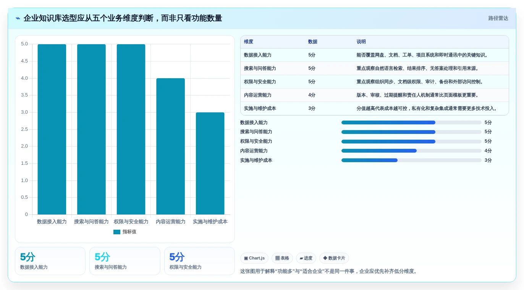This screenshot has width=524, height=290.
Task: Click the 权限与安全能力 progress bar
Action: pos(411,142)
